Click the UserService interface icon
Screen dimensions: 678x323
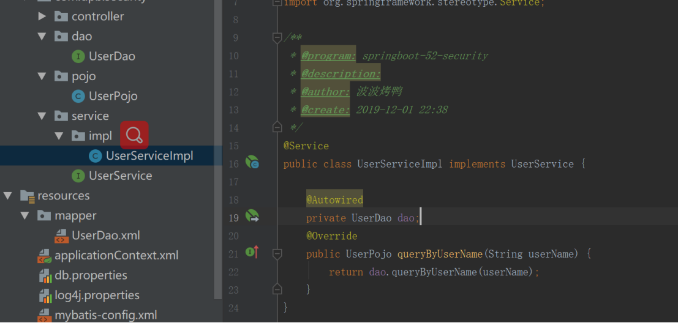coord(78,176)
